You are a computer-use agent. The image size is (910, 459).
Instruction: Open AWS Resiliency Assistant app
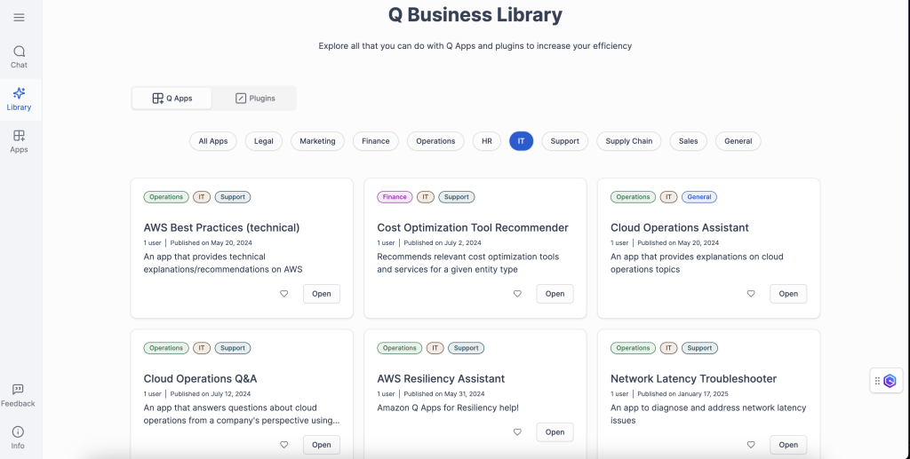click(555, 432)
